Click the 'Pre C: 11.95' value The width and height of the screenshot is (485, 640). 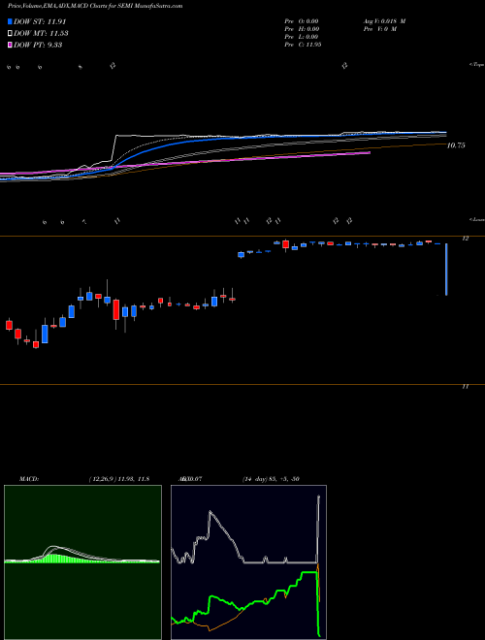(303, 45)
